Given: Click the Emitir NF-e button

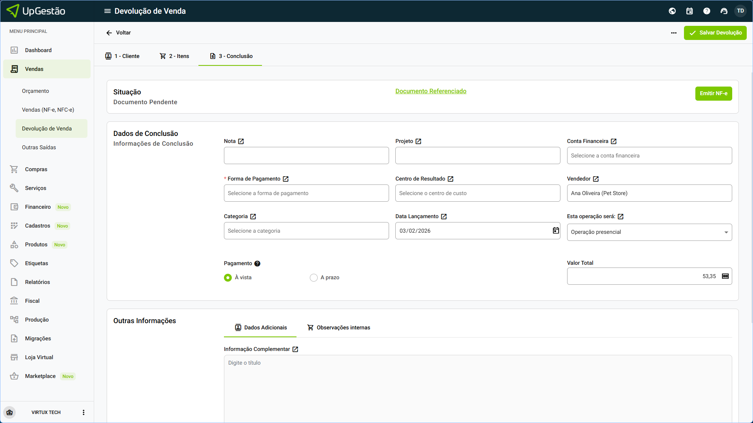Looking at the screenshot, I should tap(713, 94).
